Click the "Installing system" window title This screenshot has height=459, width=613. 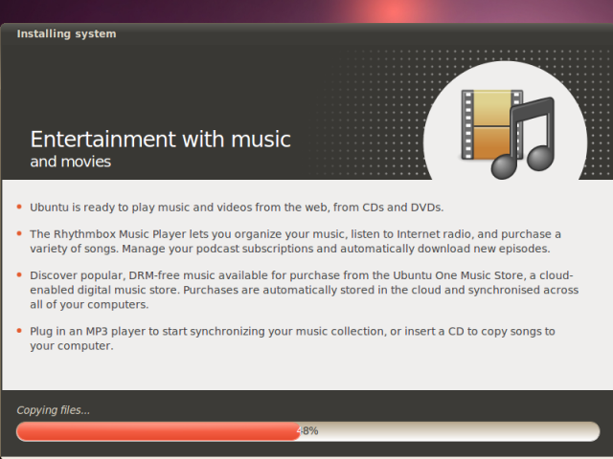66,34
